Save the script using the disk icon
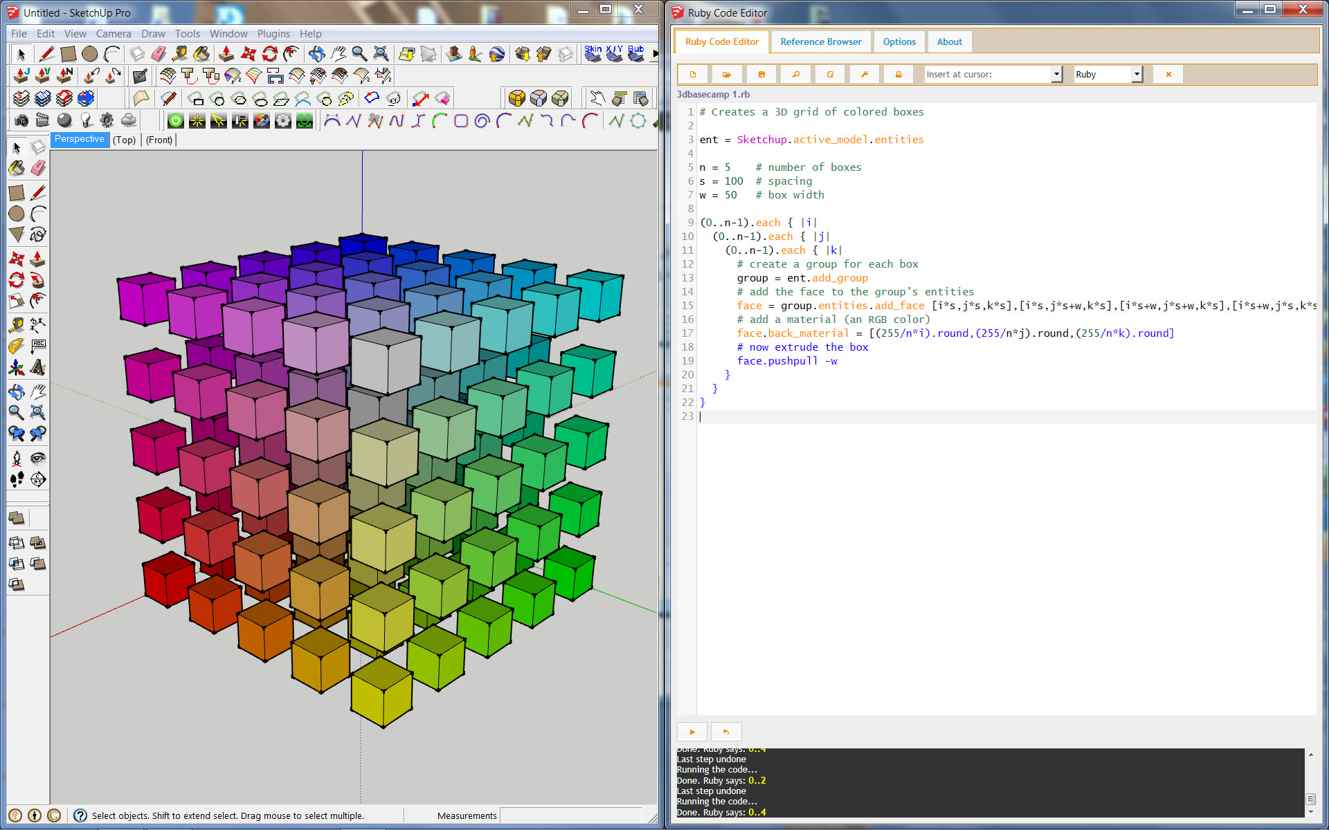Image resolution: width=1329 pixels, height=830 pixels. 762,74
